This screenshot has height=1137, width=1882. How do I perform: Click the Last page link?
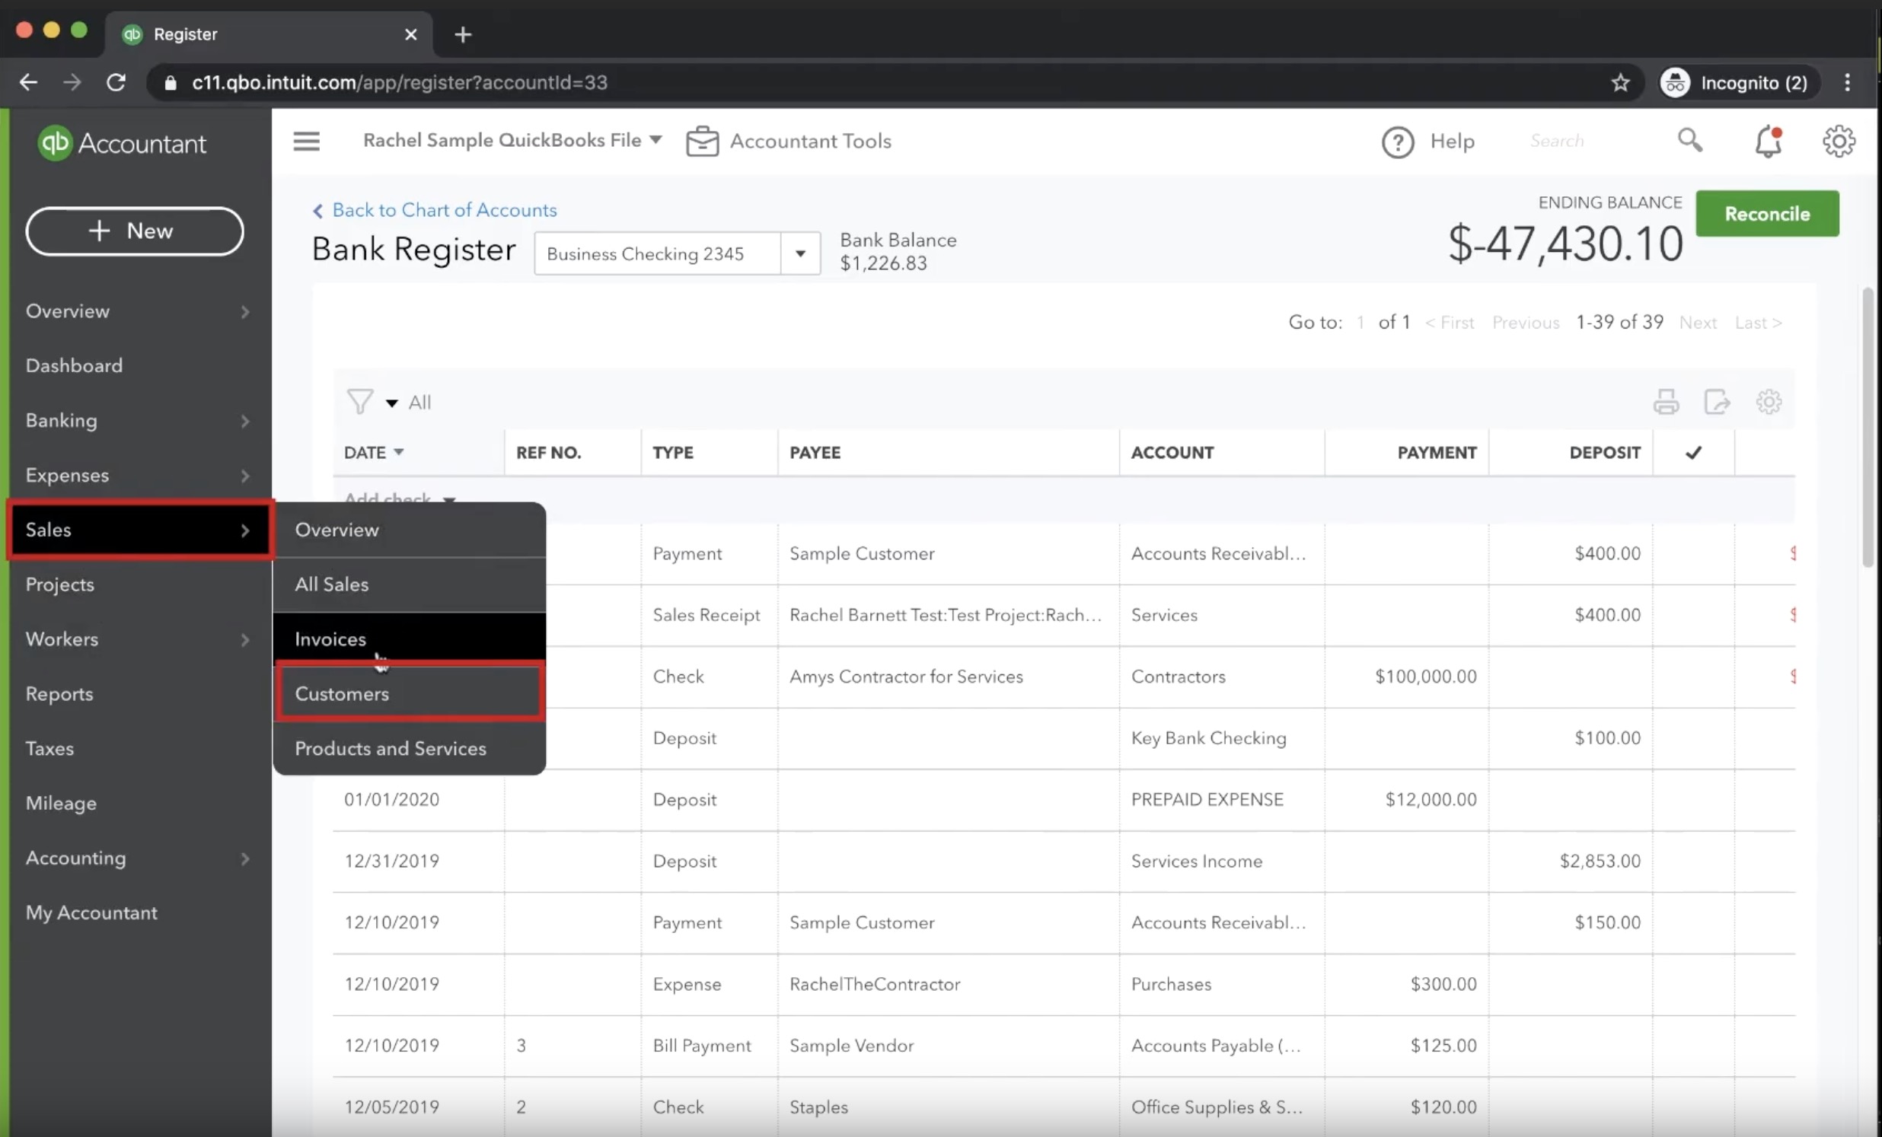pos(1756,323)
